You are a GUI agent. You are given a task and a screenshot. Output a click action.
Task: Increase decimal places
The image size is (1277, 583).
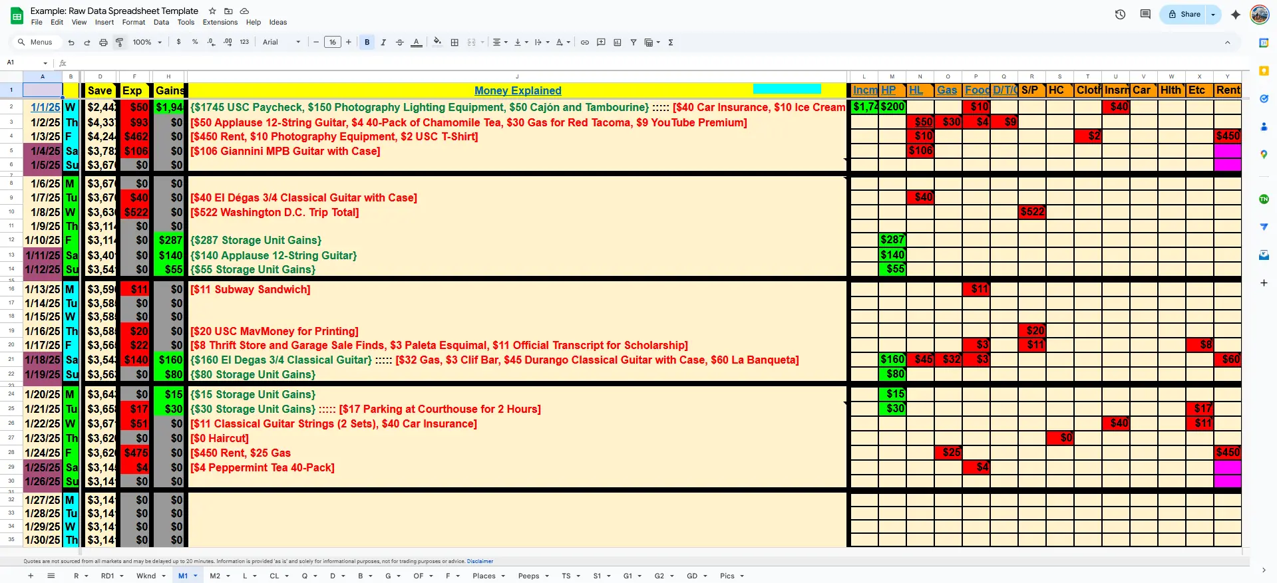pyautogui.click(x=228, y=42)
